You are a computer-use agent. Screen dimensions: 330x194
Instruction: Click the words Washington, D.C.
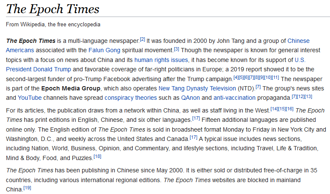click(30, 139)
